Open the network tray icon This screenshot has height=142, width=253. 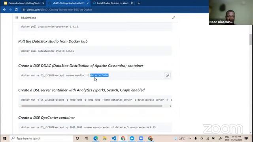pos(208,138)
